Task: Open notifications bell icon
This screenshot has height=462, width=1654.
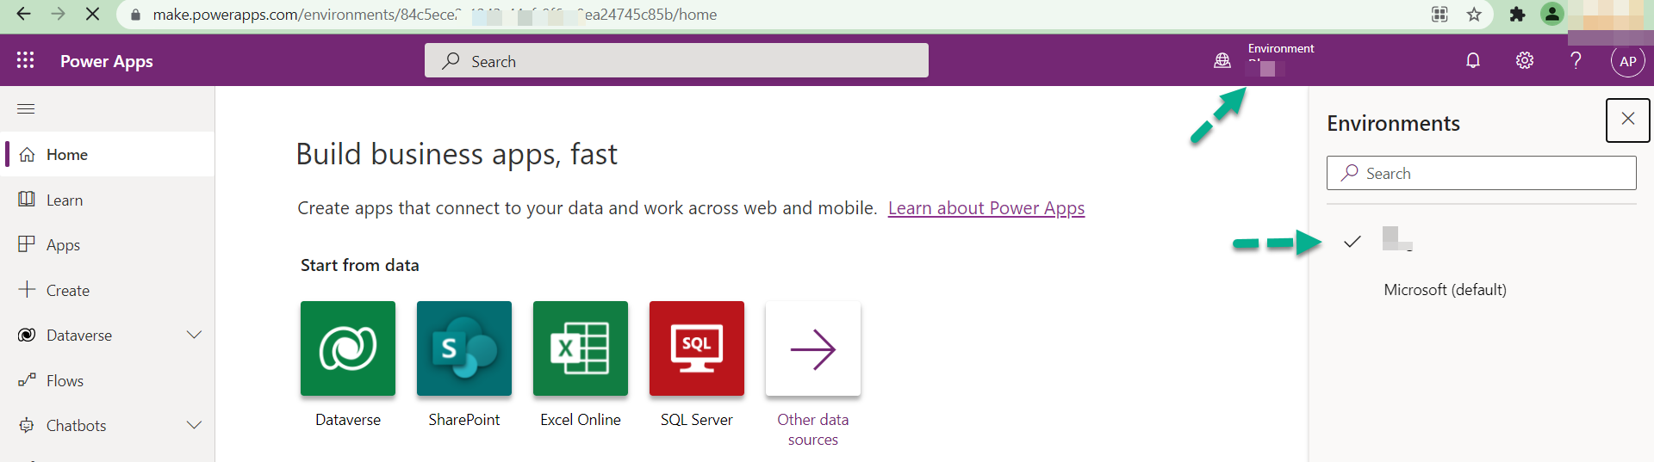Action: point(1473,60)
